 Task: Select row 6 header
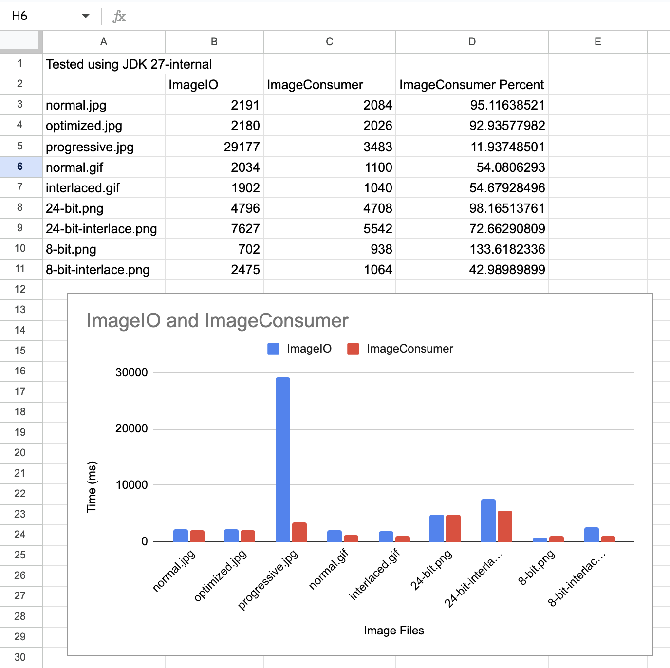pyautogui.click(x=20, y=167)
